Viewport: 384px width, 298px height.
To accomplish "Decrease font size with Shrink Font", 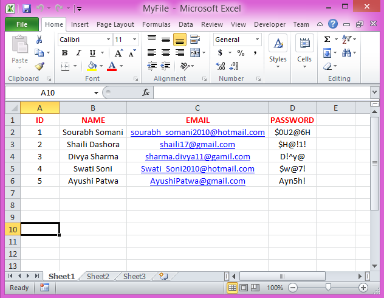I will click(x=132, y=53).
